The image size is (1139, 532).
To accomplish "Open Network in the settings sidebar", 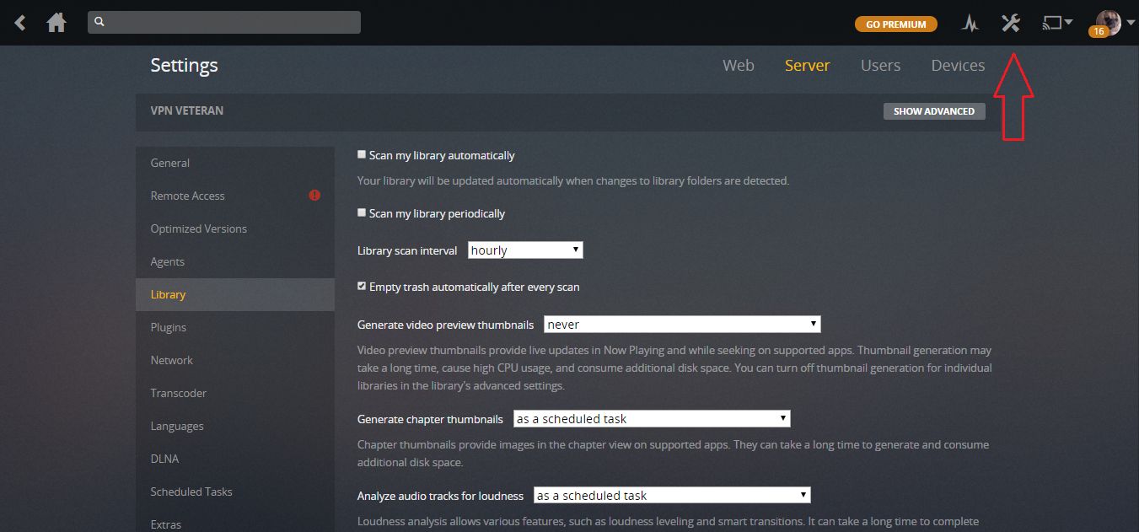I will [235, 360].
